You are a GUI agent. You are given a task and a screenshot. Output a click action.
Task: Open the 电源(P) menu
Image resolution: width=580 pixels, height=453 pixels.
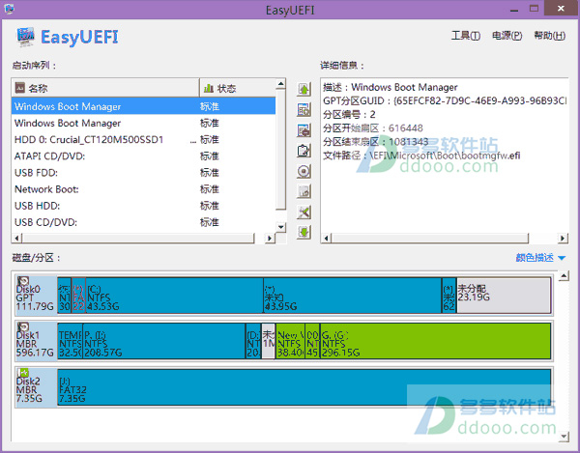(x=507, y=36)
